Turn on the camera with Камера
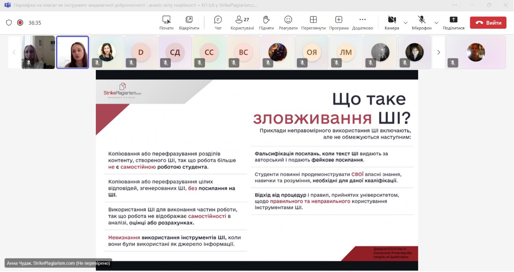 pos(392,23)
